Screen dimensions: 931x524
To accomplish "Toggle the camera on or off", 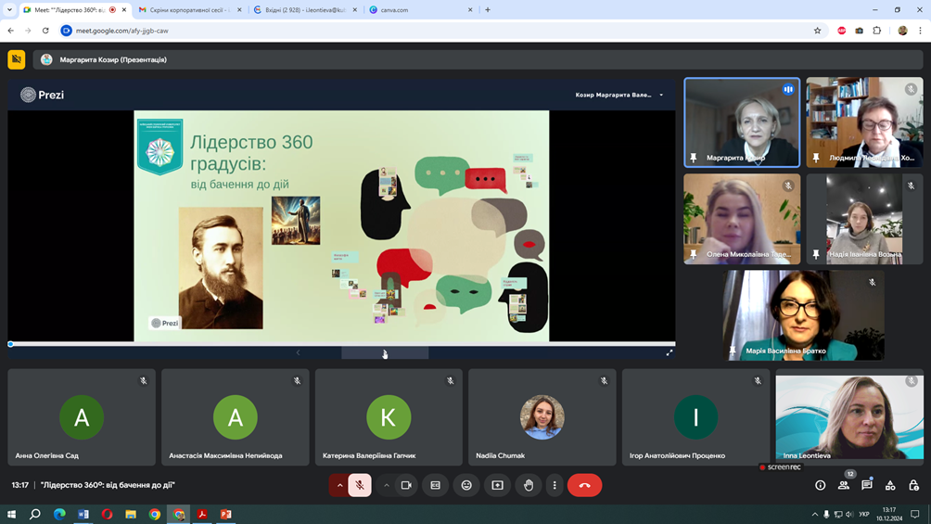I will coord(406,485).
